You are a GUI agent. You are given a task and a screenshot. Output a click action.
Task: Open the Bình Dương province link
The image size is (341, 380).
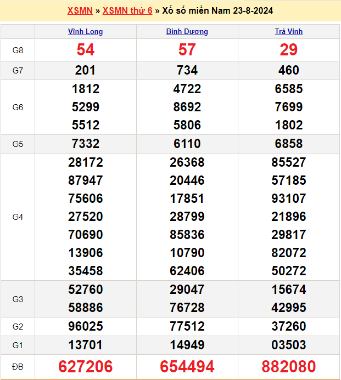point(187,32)
